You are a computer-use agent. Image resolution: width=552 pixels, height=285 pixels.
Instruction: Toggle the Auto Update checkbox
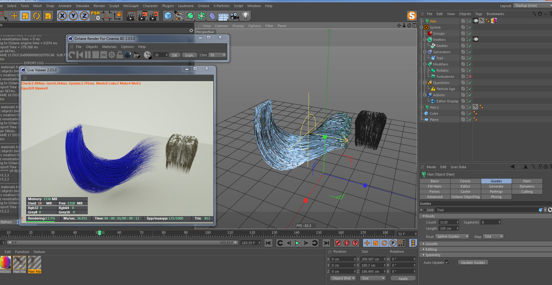point(447,262)
